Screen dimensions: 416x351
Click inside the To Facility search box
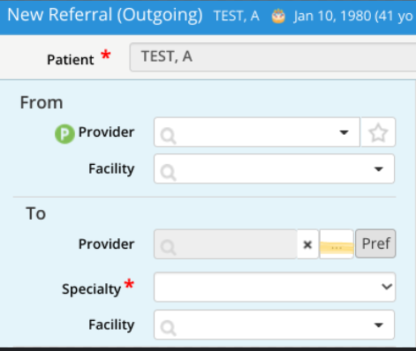(274, 325)
